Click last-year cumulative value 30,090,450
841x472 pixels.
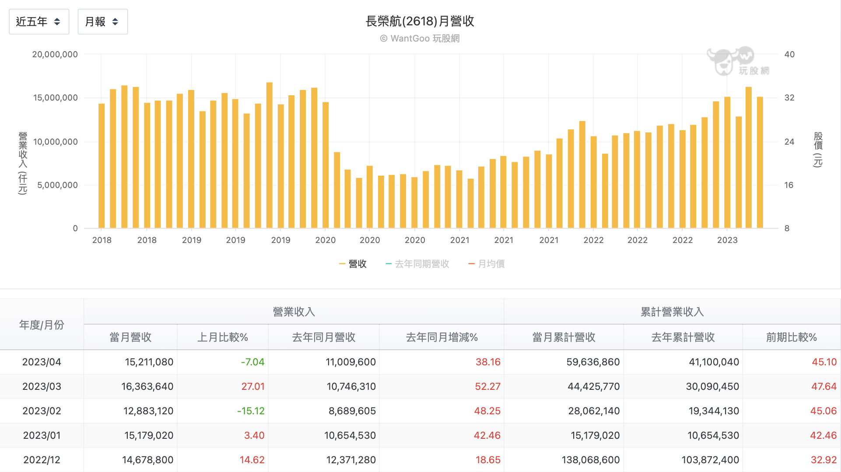pos(712,386)
